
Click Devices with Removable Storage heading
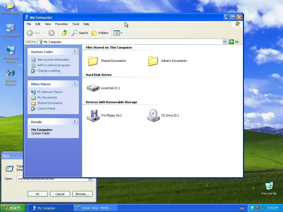tap(111, 102)
